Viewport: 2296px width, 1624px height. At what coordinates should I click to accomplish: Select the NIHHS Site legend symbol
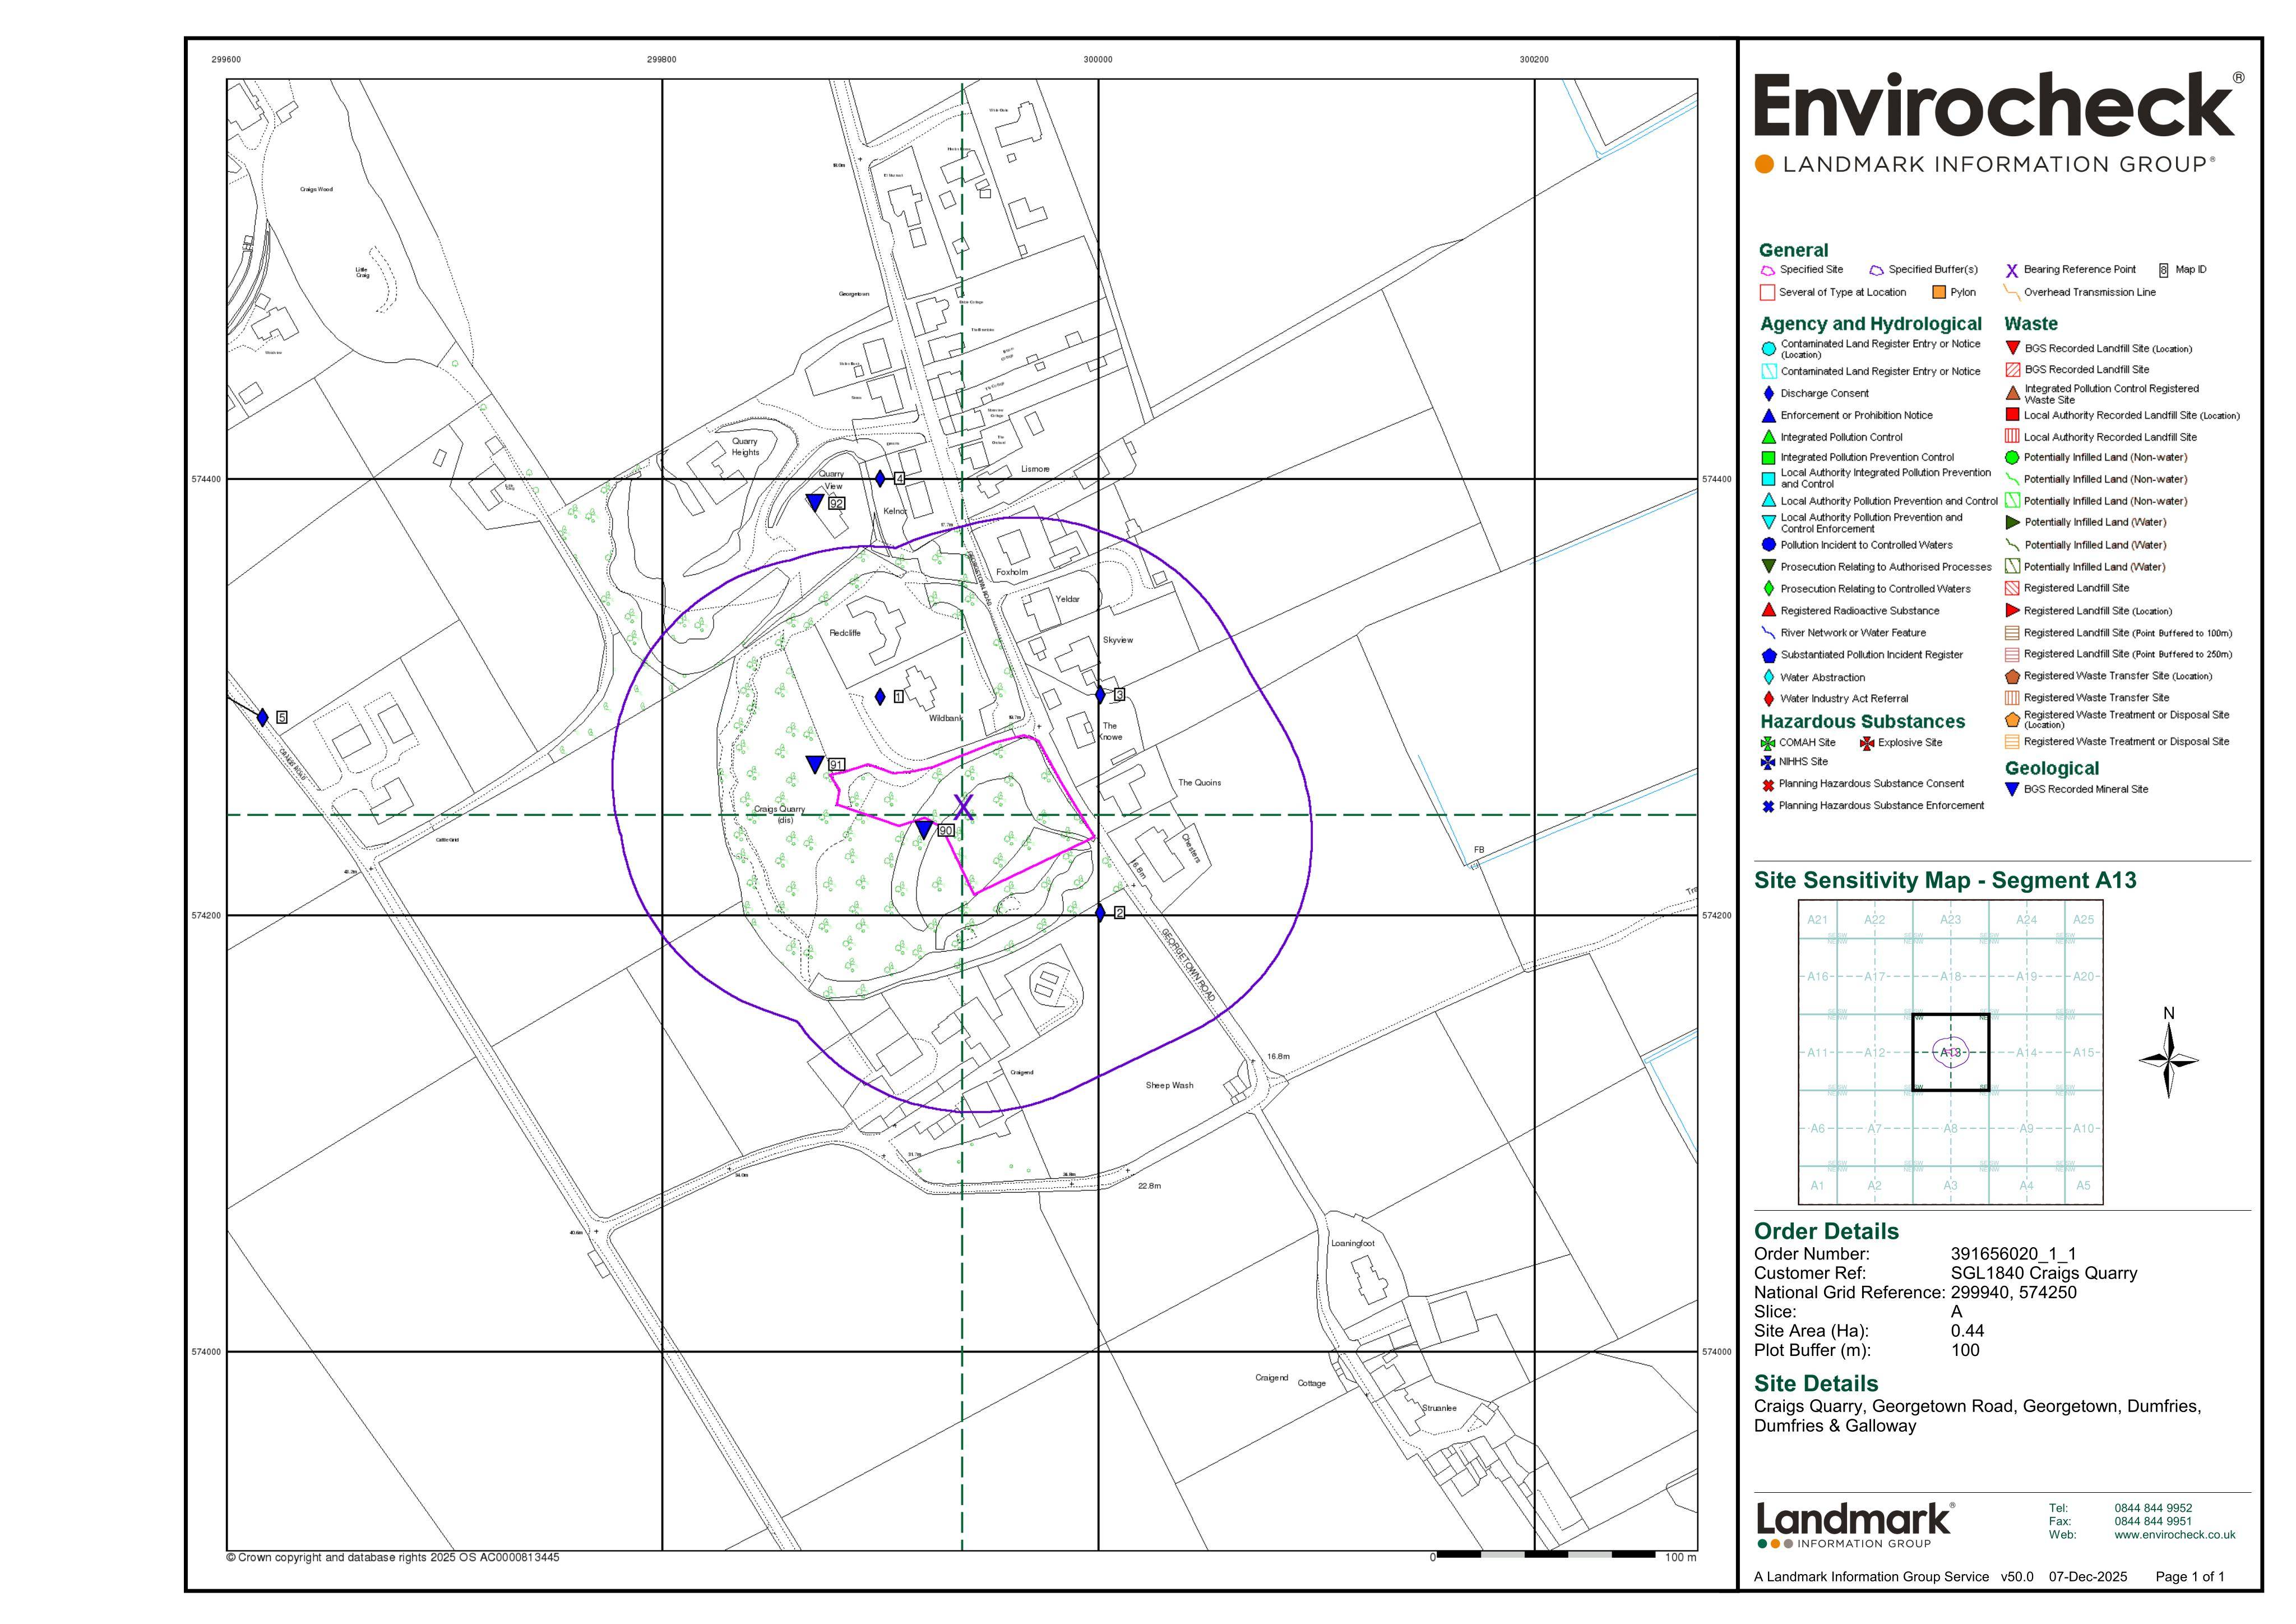[x=1768, y=763]
